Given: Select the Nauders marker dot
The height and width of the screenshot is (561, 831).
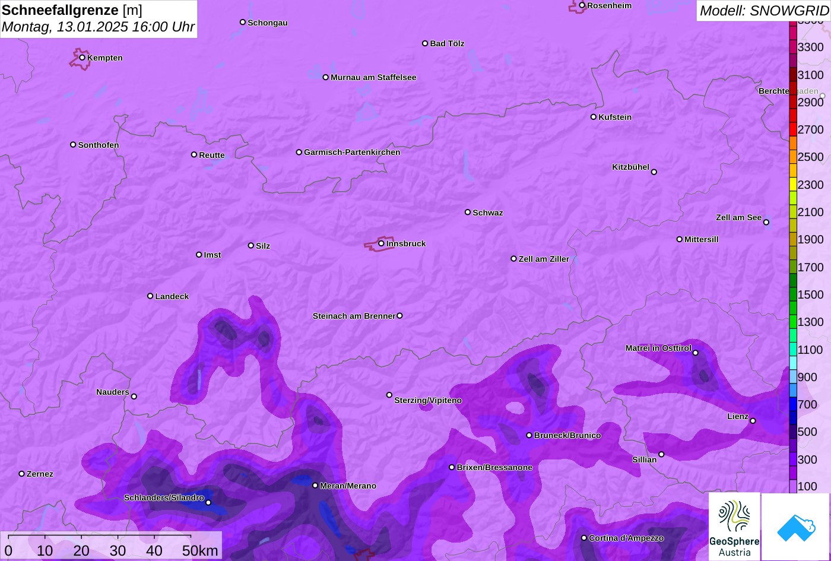Looking at the screenshot, I should point(134,397).
